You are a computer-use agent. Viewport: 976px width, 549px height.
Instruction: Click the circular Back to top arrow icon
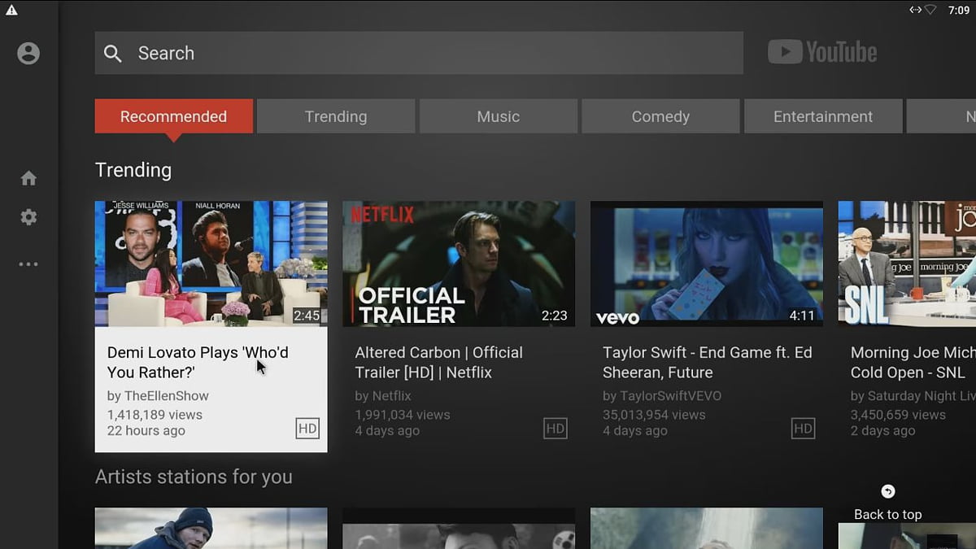pyautogui.click(x=887, y=491)
